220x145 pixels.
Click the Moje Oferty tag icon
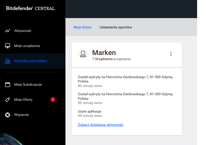[x=8, y=100]
